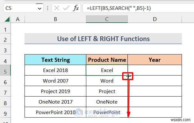The width and height of the screenshot is (194, 123).
Task: Select column D header
Action: pos(154,19)
